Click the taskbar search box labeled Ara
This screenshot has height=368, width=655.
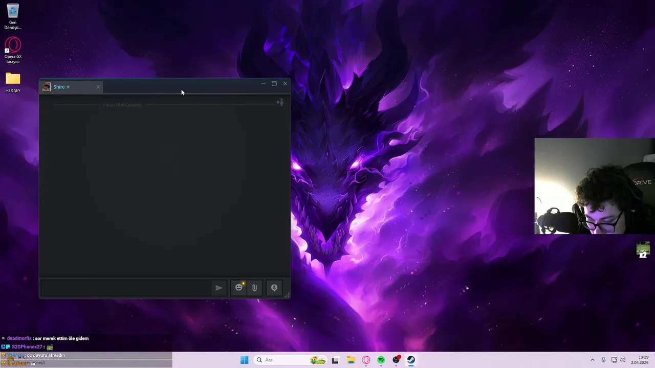[290, 360]
